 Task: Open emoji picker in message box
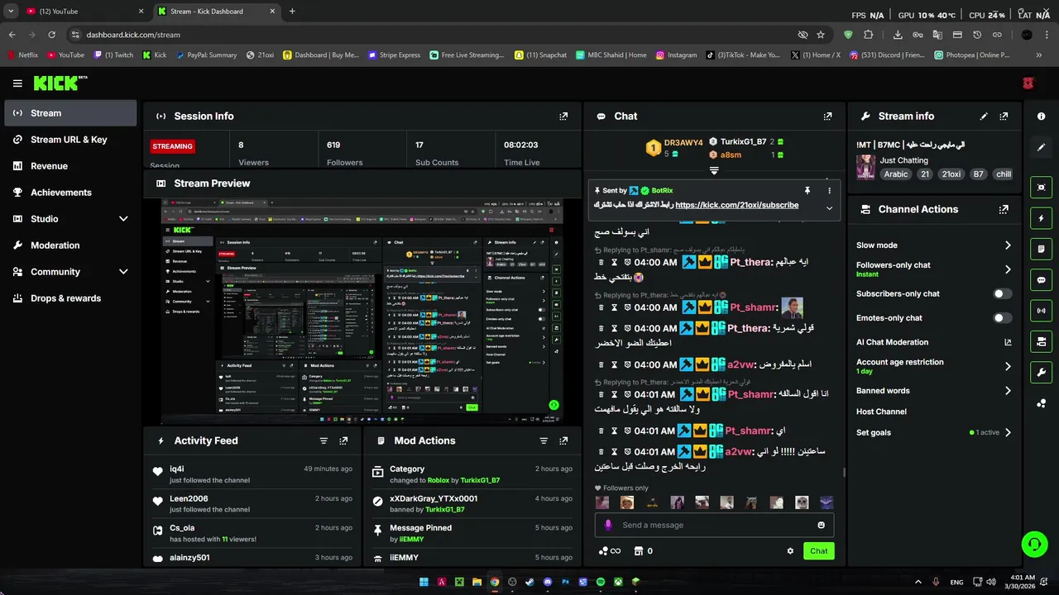coord(821,525)
